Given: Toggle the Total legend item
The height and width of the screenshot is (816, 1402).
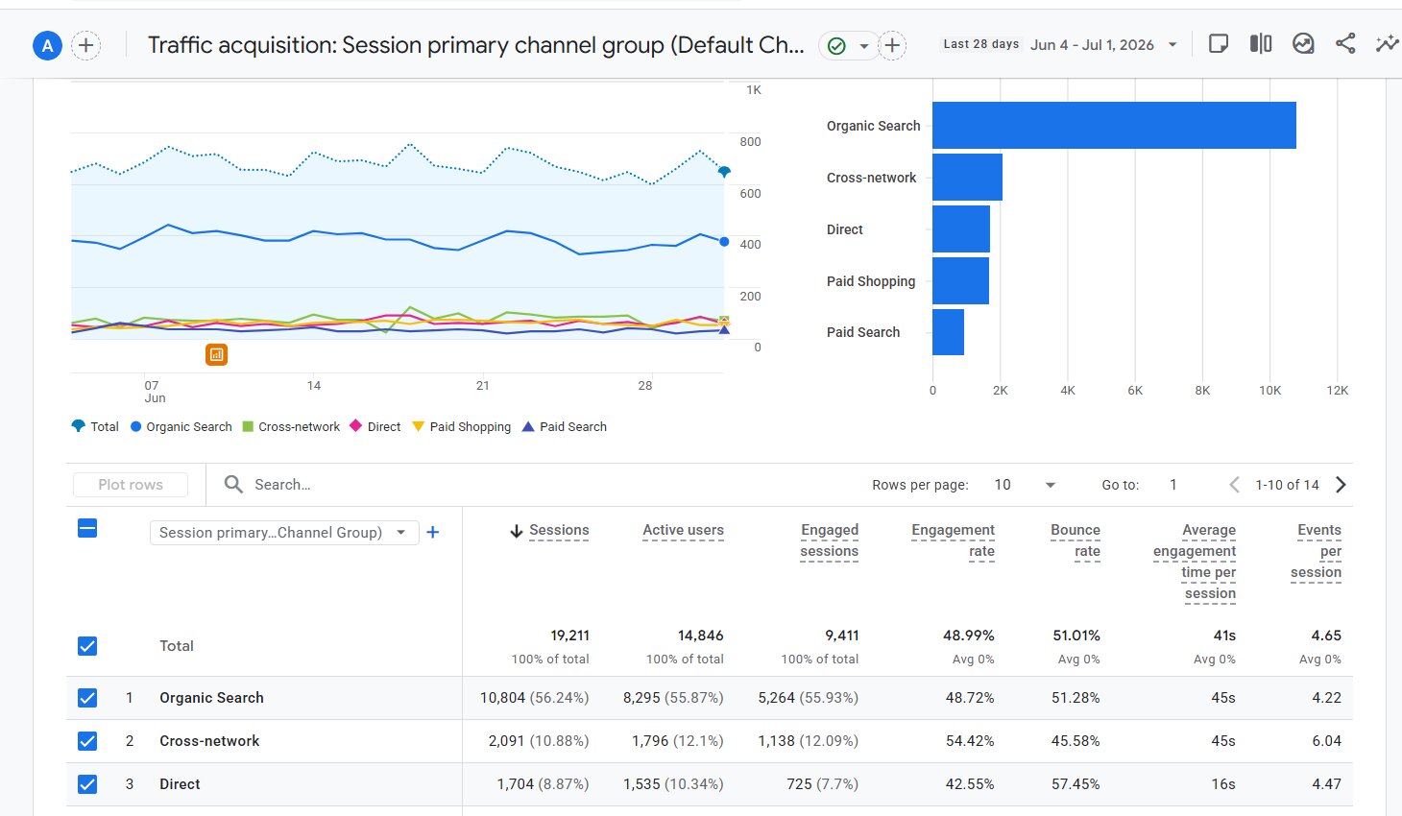Looking at the screenshot, I should [95, 426].
